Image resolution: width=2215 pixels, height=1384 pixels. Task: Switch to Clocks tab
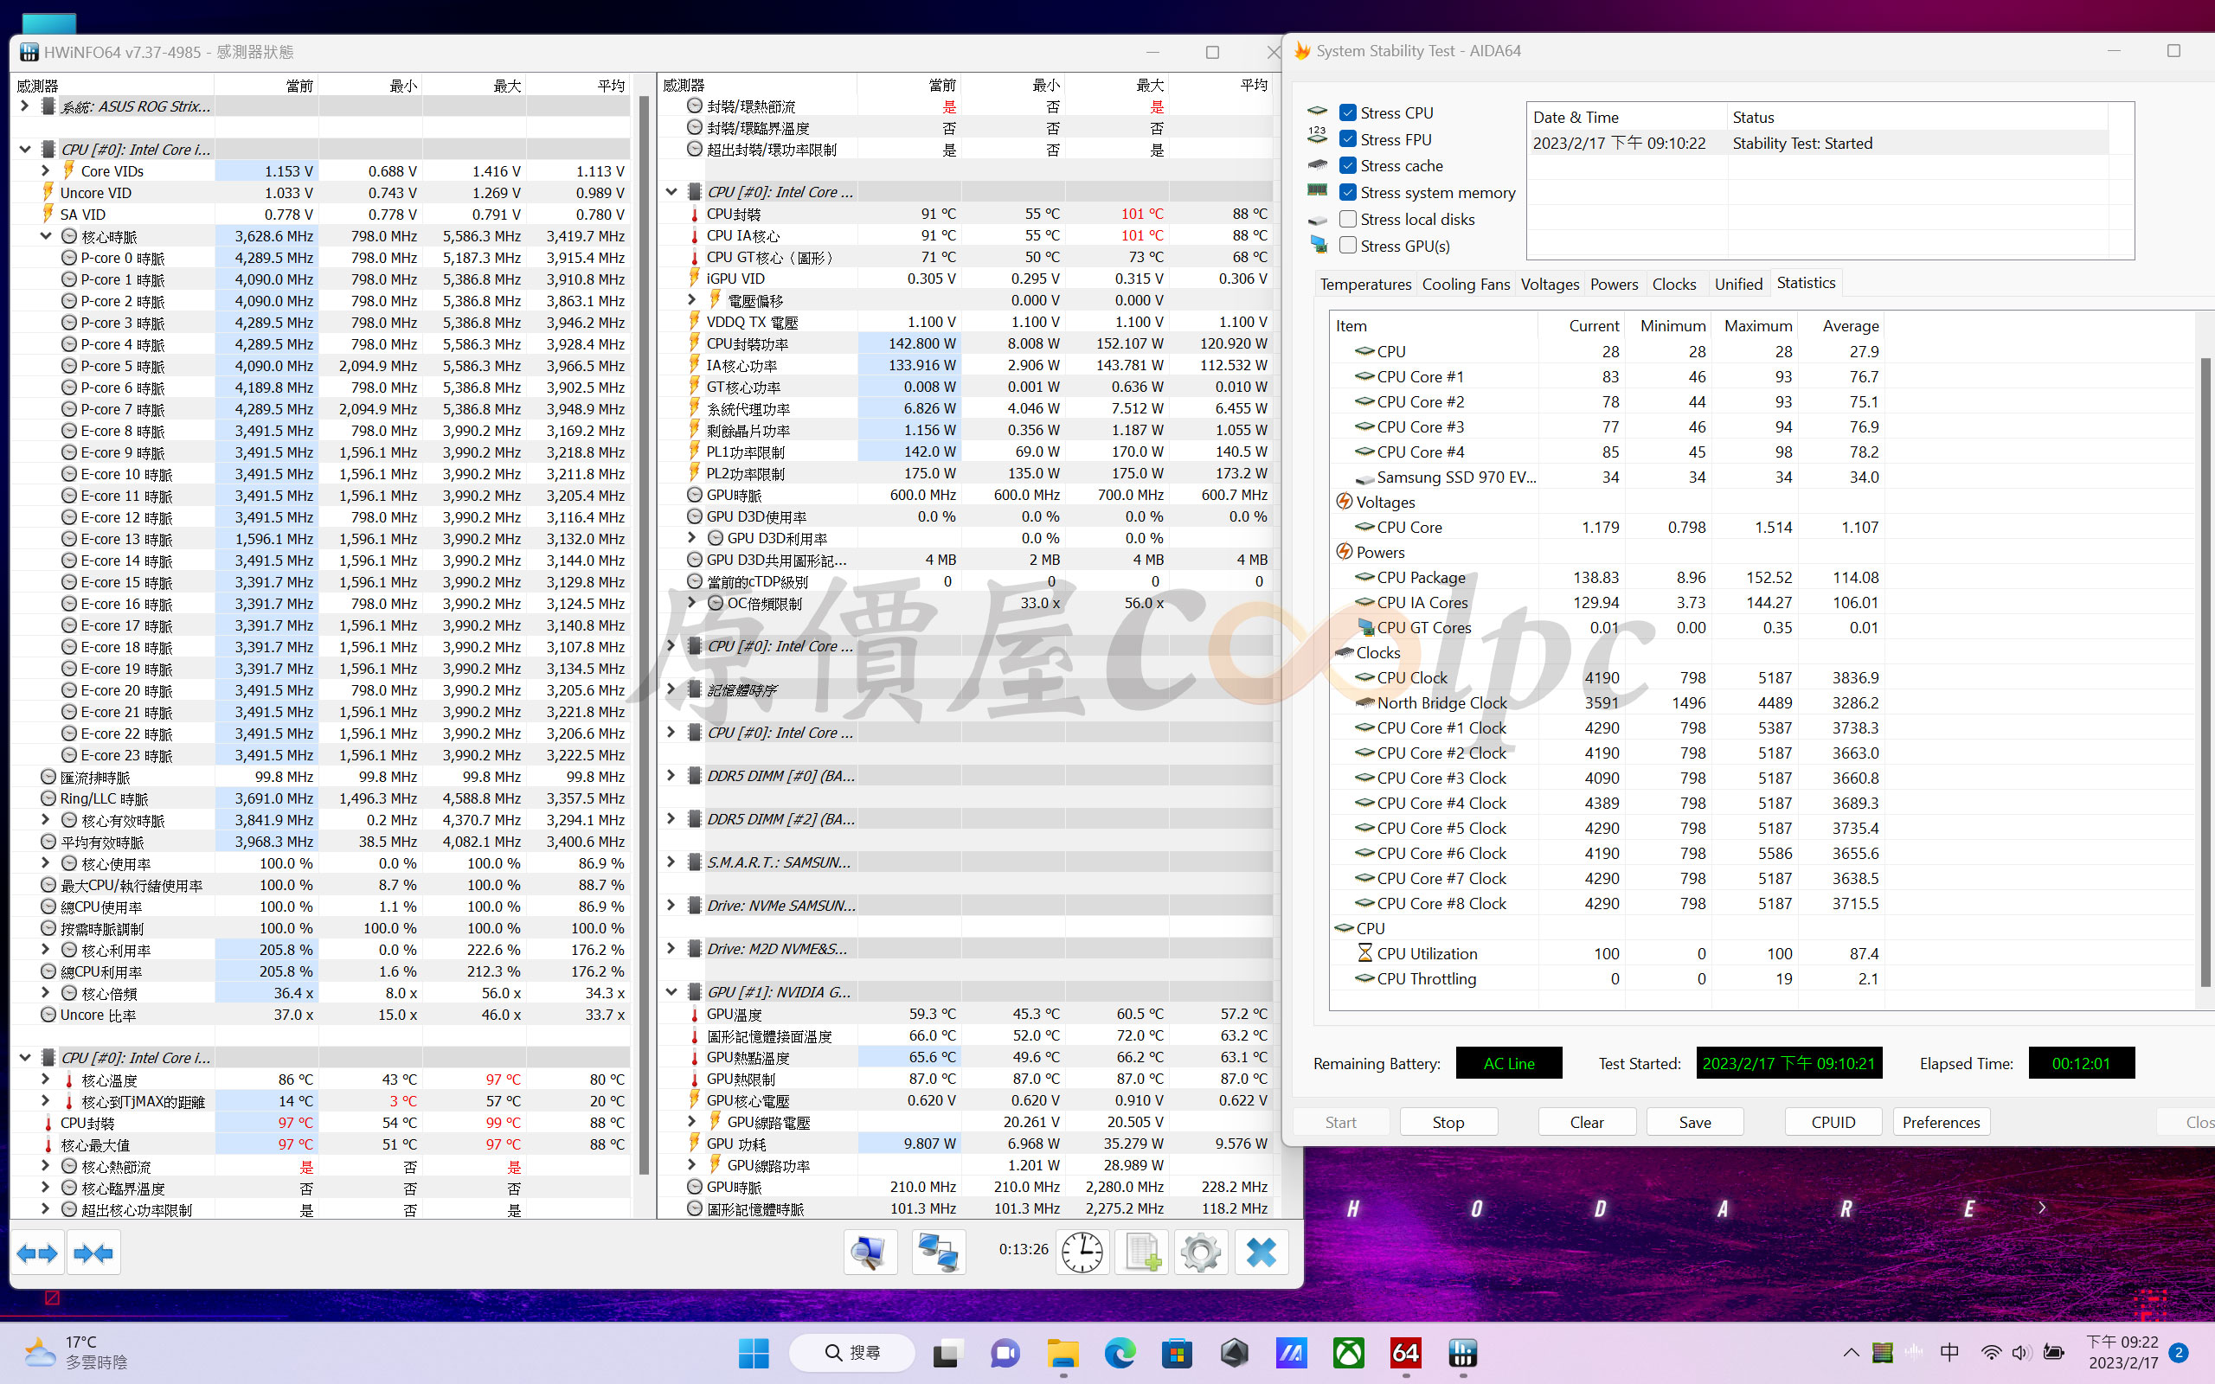[x=1674, y=285]
